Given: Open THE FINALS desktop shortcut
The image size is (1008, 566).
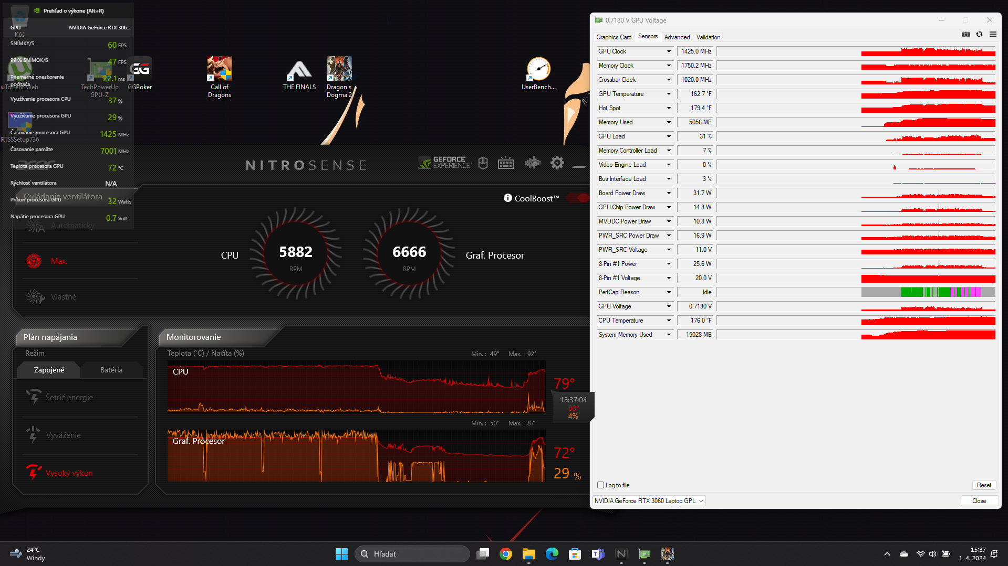Looking at the screenshot, I should (x=299, y=74).
